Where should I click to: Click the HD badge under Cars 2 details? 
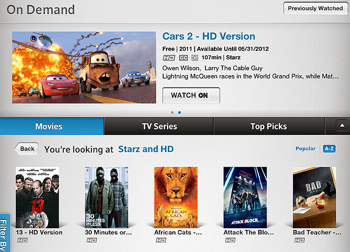pos(169,58)
